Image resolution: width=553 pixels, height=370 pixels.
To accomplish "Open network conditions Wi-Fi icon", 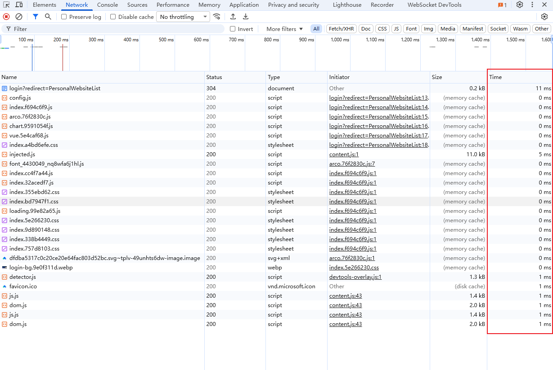I will click(217, 17).
